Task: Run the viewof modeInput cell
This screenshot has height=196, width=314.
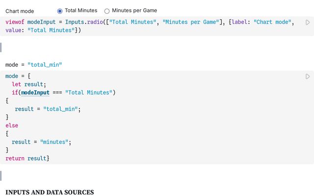Action: coord(308,23)
